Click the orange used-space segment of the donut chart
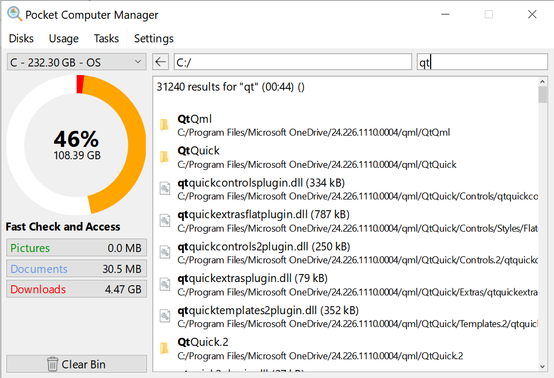Viewport: 554px width, 378px height. [x=136, y=142]
